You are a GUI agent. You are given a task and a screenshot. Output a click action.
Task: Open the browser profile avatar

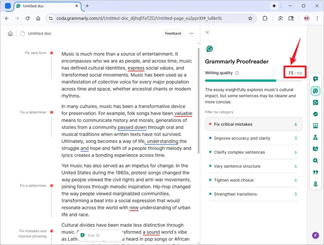307,18
